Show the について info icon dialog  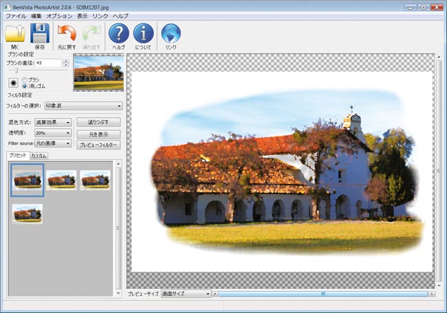(x=144, y=34)
